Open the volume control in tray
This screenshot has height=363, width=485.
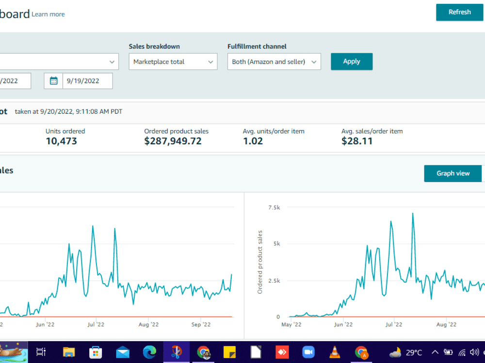(474, 352)
